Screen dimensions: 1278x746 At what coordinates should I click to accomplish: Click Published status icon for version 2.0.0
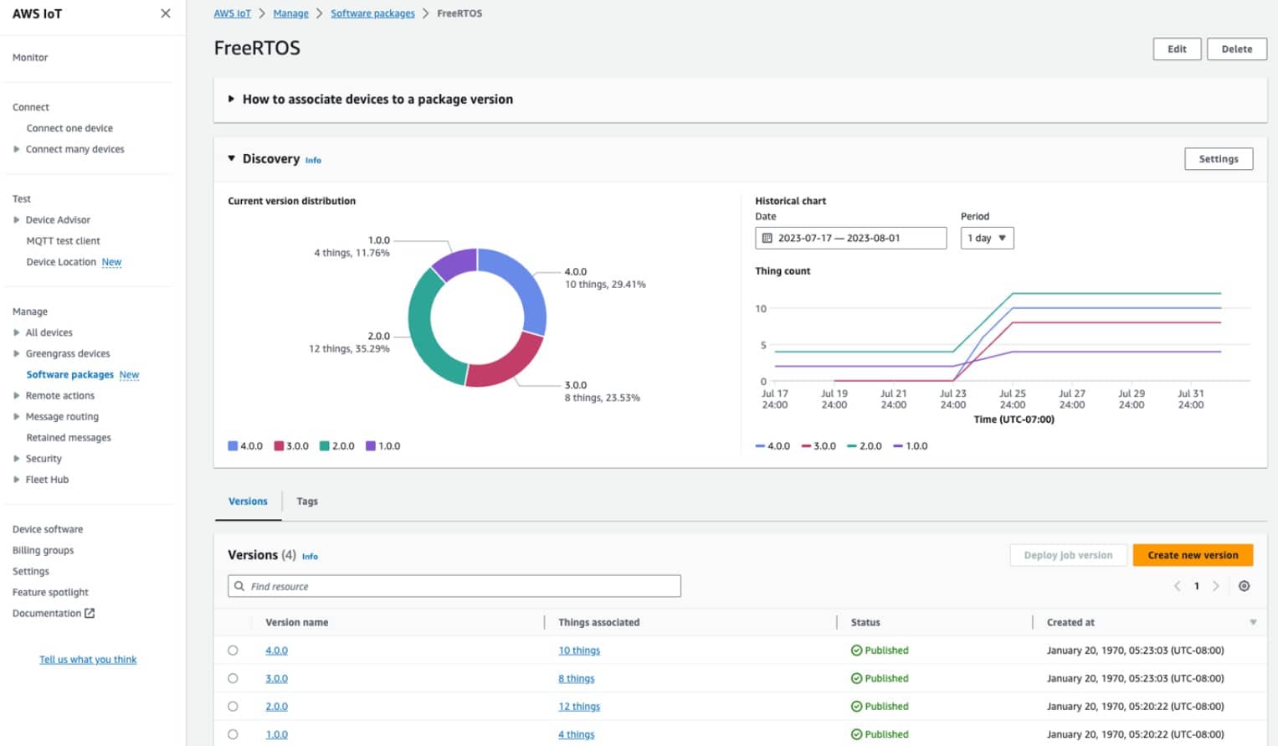tap(856, 707)
